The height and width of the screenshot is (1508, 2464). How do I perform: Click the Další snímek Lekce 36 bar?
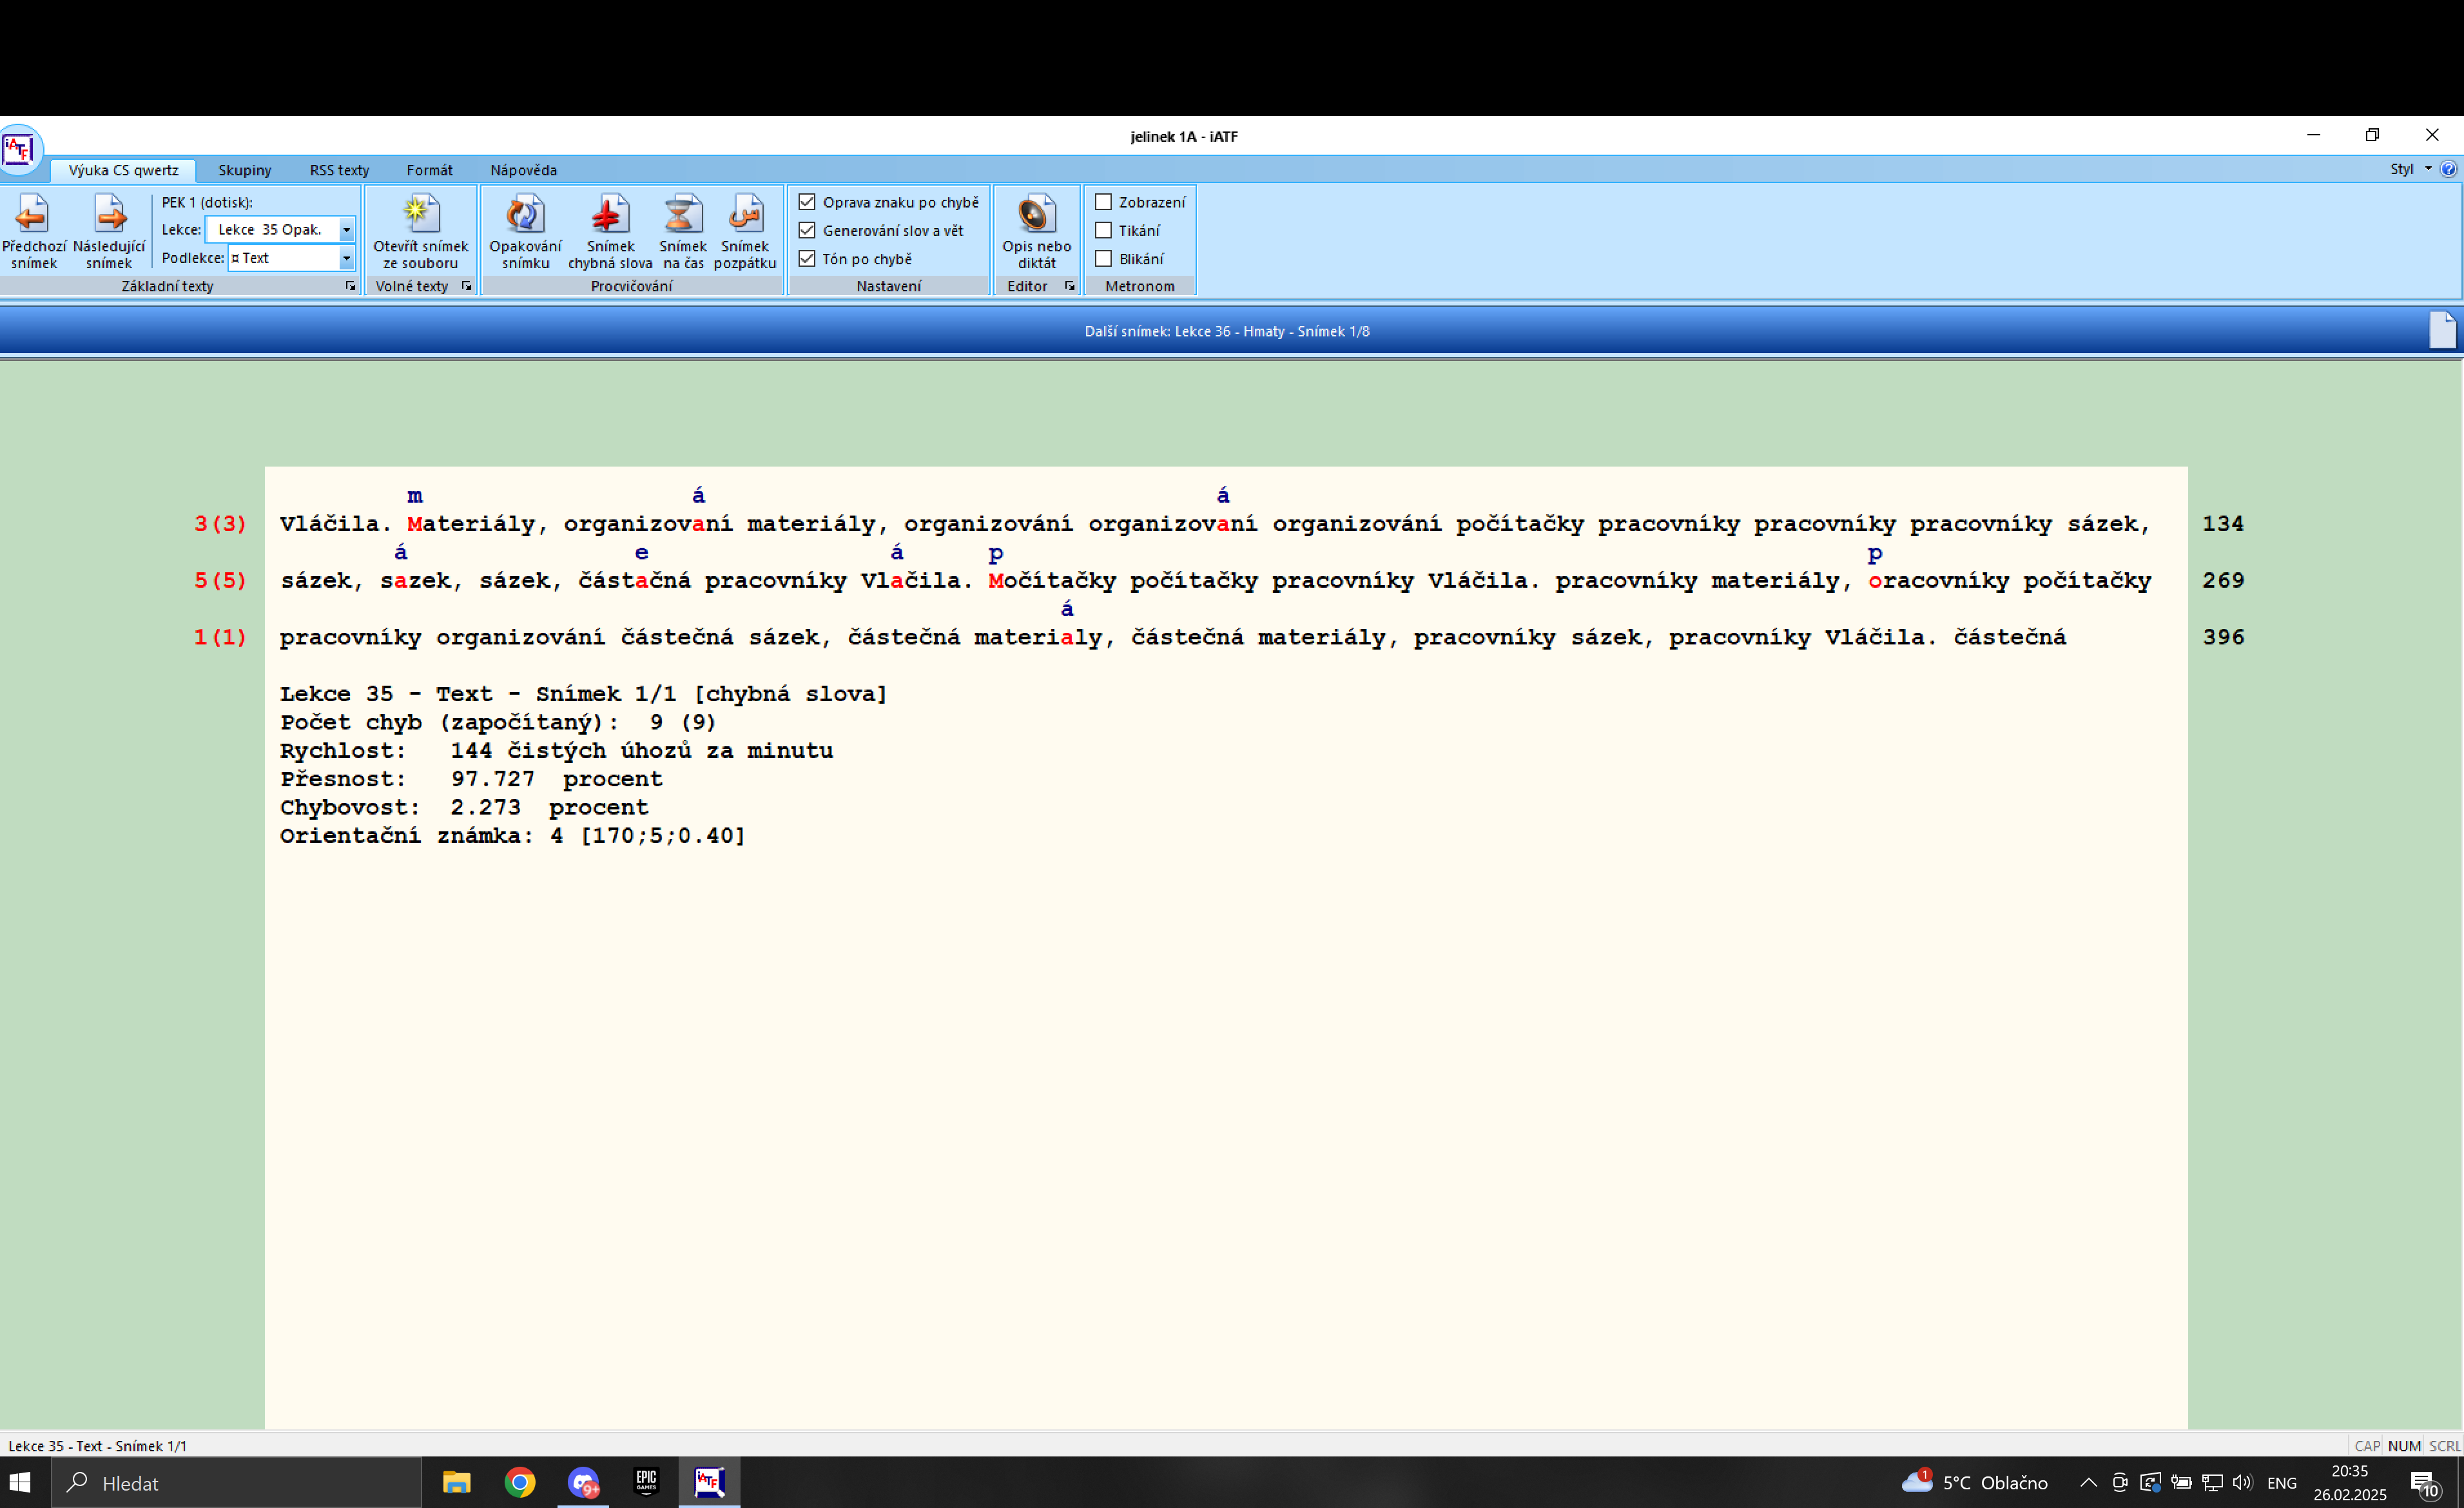tap(1226, 331)
